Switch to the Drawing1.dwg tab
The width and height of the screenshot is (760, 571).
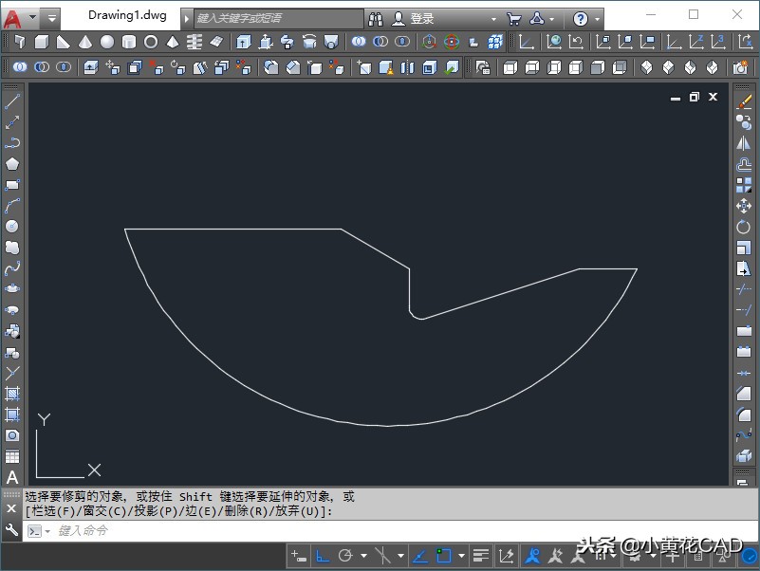(126, 15)
